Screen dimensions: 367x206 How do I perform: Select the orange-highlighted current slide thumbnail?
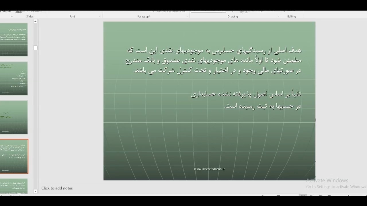pos(14,156)
